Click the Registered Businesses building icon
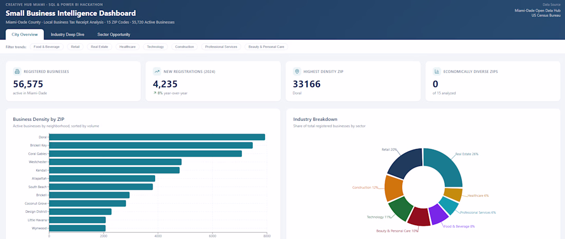The height and width of the screenshot is (239, 565). click(17, 71)
